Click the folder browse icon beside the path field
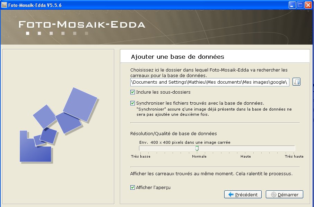 point(296,82)
